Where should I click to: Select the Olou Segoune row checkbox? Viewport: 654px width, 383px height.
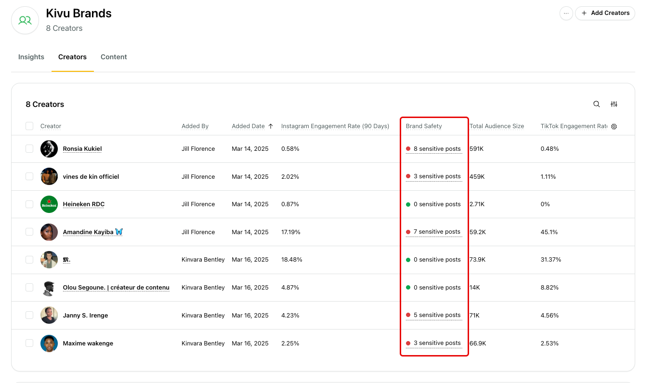(29, 288)
